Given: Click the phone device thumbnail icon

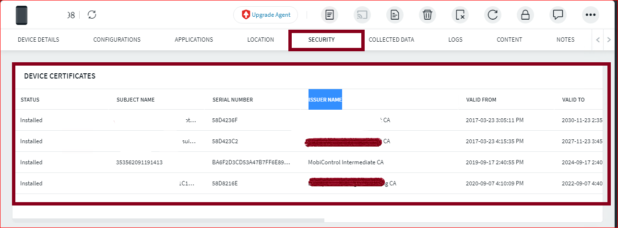Looking at the screenshot, I should tap(22, 15).
